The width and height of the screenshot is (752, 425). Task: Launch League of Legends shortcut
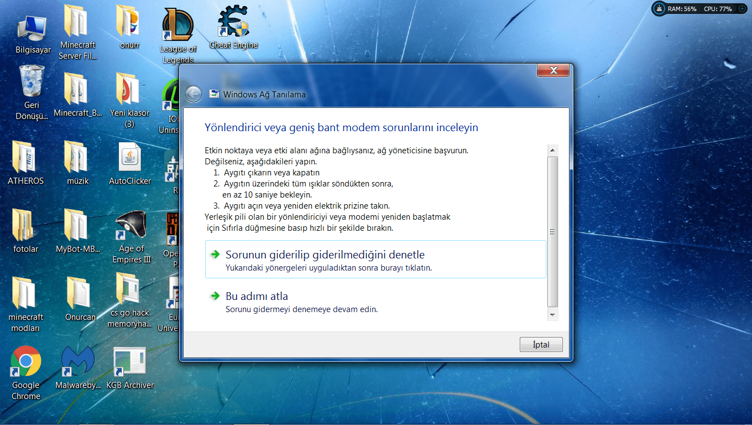click(x=177, y=36)
